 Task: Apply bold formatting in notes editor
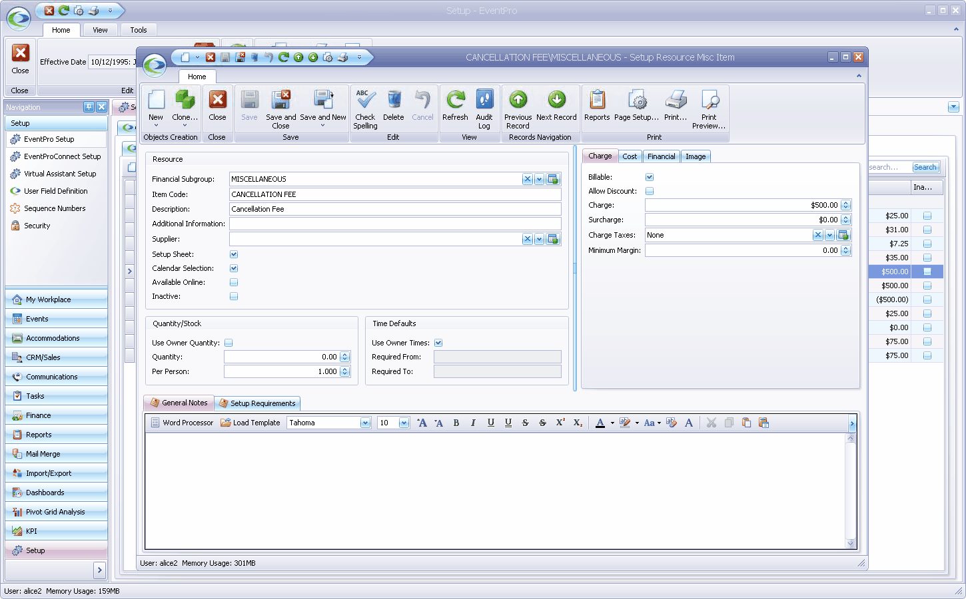point(456,423)
